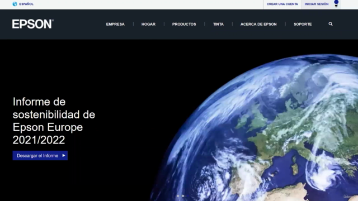Click the globe language icon

click(15, 4)
